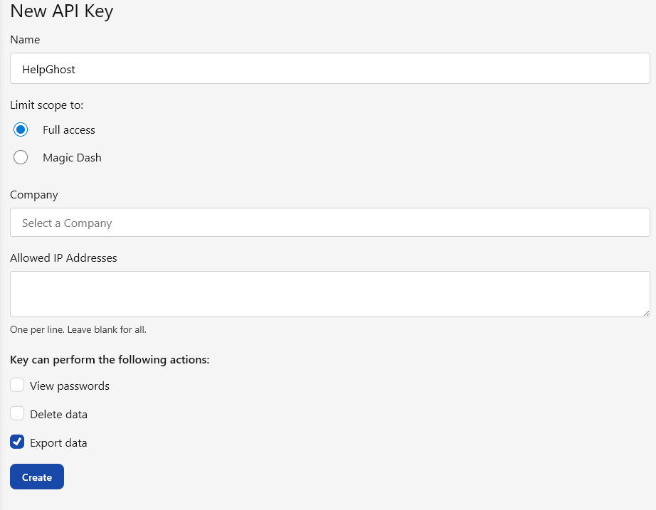Click the "New API Key" heading
Viewport: 656px width, 510px height.
pos(62,11)
